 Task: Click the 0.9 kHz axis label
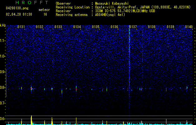[x=2, y=72]
